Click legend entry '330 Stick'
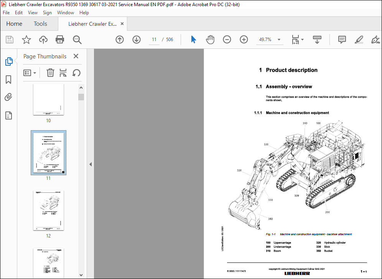Viewport: 382px width, 279px height. tap(323, 247)
